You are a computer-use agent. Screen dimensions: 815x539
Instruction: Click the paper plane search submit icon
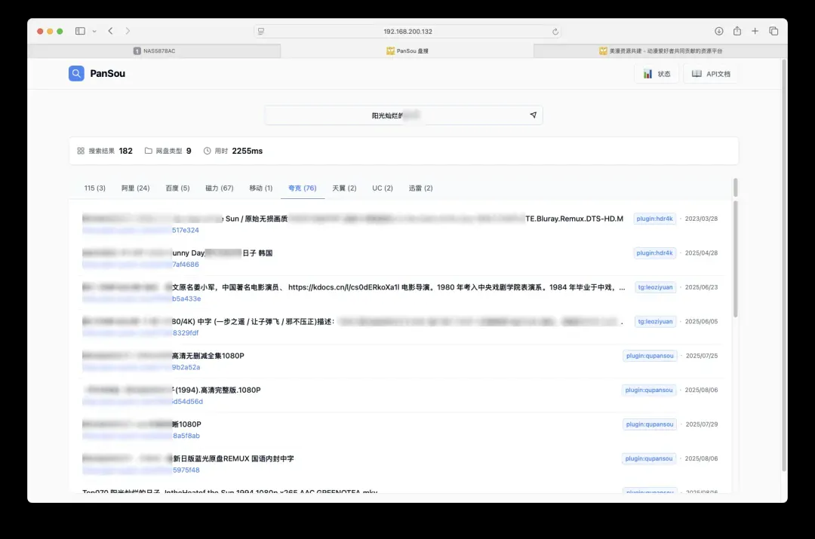(533, 115)
